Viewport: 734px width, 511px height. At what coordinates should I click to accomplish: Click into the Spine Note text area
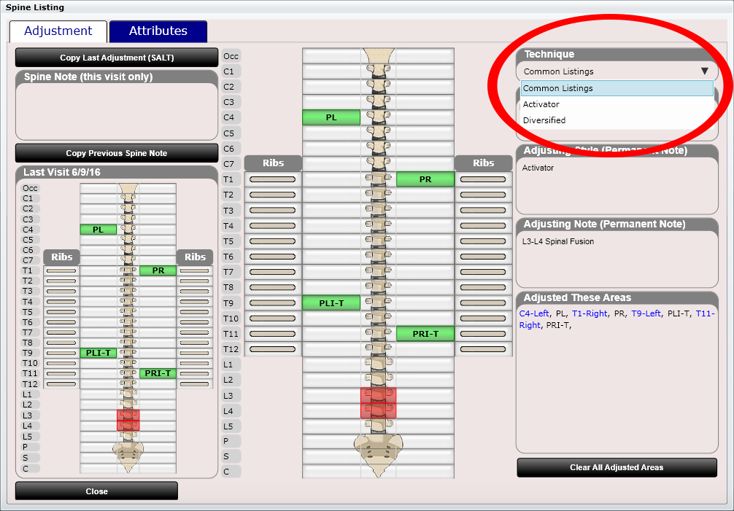pyautogui.click(x=117, y=111)
